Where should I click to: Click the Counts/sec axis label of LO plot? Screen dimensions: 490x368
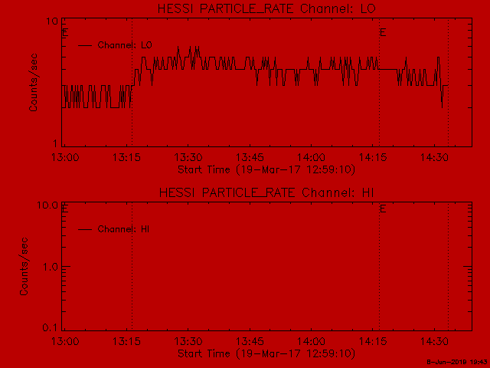point(33,83)
